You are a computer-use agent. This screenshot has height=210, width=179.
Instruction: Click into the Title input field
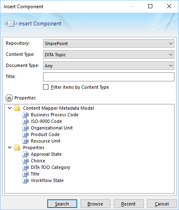point(109,77)
